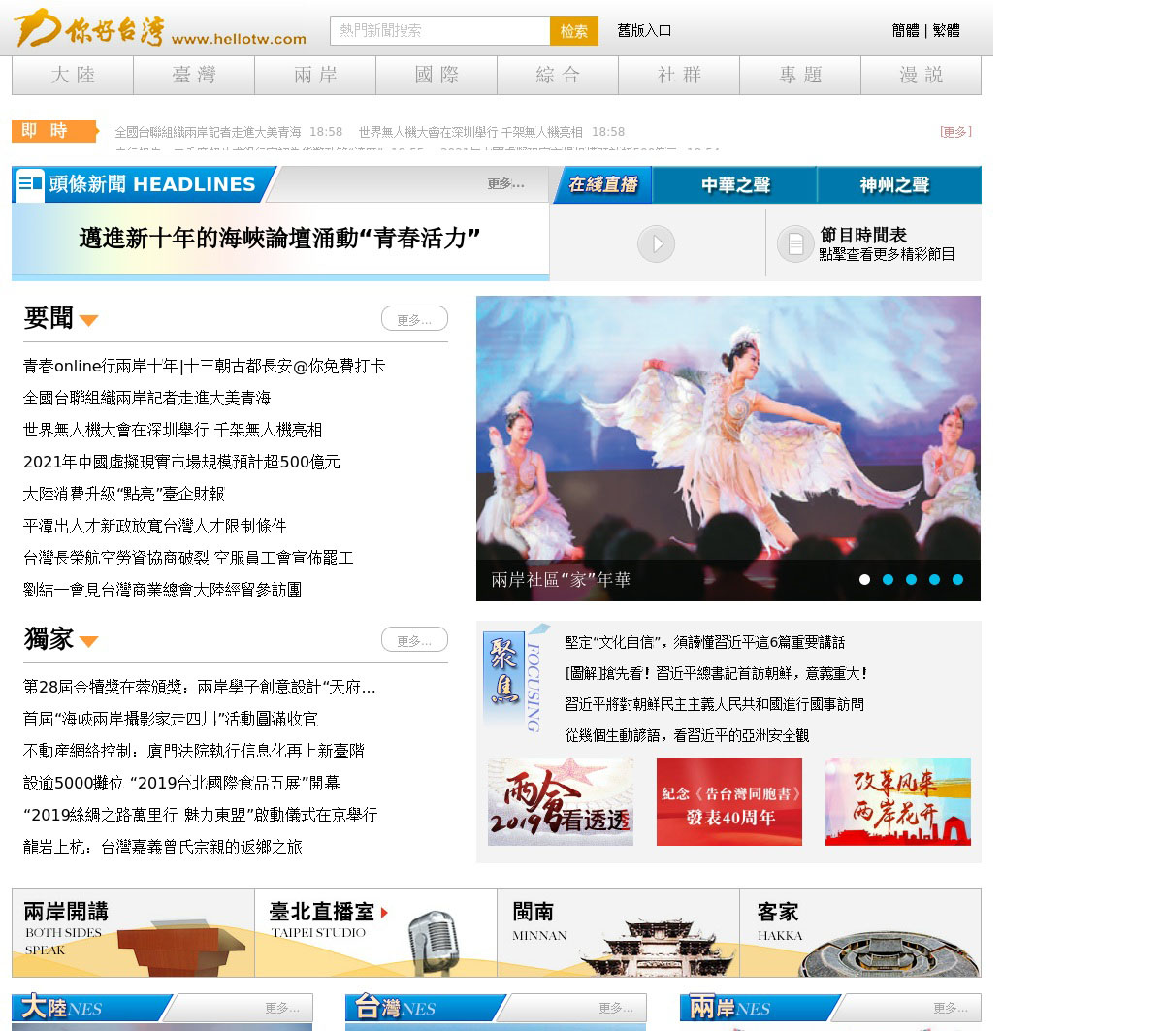
Task: Switch to the 中華之聲 tab
Action: tap(735, 184)
